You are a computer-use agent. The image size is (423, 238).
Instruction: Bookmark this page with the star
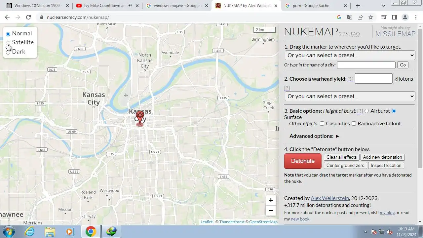(371, 17)
